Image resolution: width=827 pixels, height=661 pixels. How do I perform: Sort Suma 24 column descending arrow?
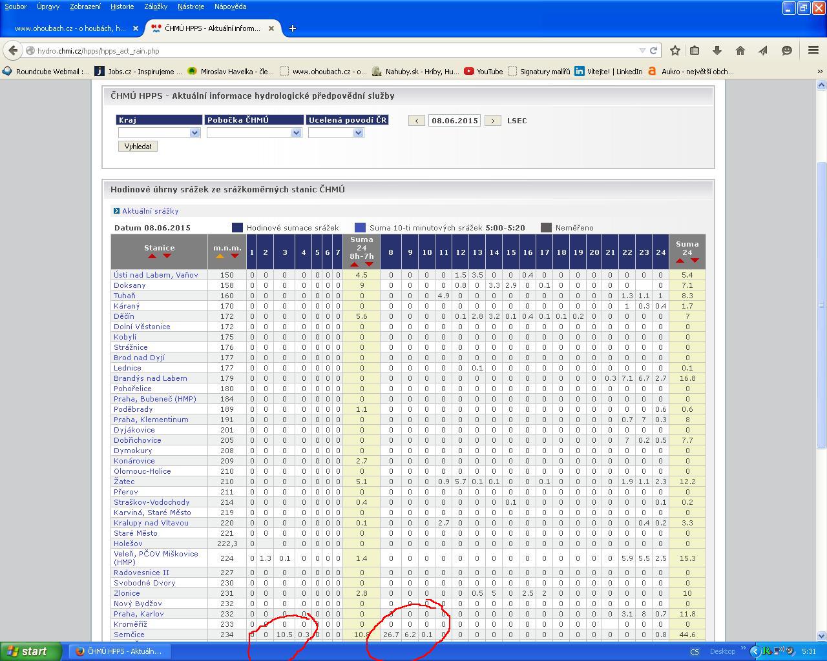[x=695, y=260]
